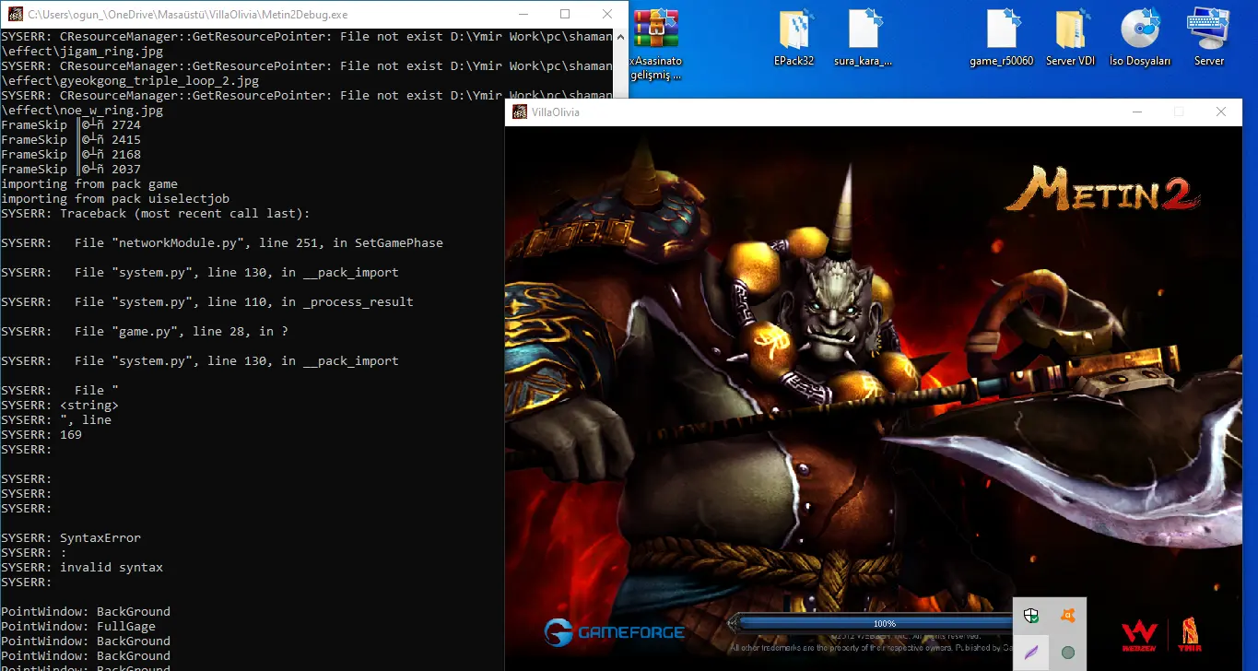Click the 'effect\jigam_ring.jpg' console line
This screenshot has width=1258, height=671.
click(x=82, y=52)
